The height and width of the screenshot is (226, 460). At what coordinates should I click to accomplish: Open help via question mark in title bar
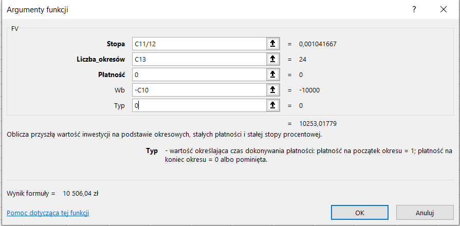[414, 10]
